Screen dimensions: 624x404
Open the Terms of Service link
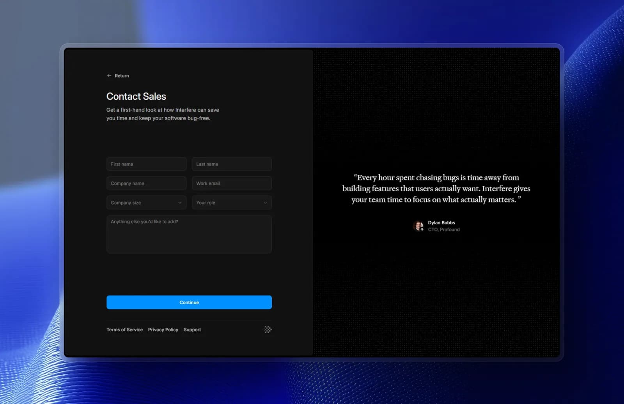125,330
